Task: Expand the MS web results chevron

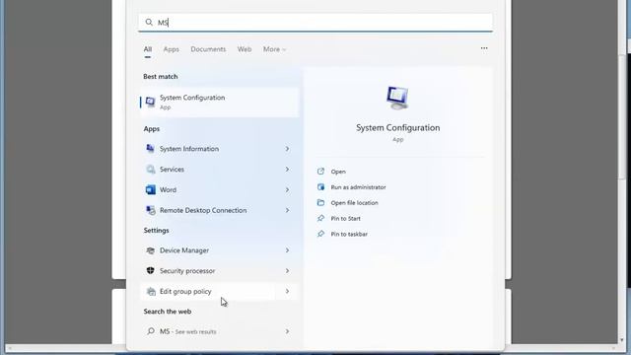Action: point(287,331)
